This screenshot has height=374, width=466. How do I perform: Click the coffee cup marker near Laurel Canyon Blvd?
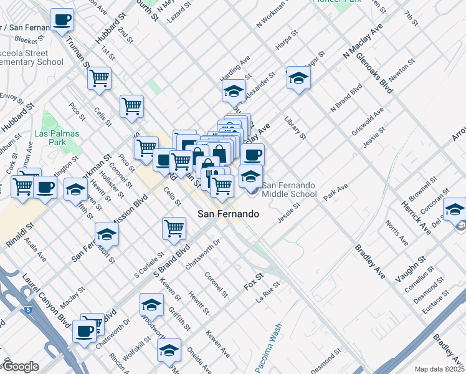[x=84, y=330]
